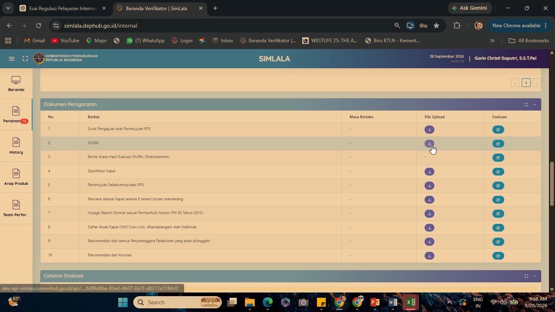Open the Arsip Produk sidebar item
This screenshot has height=312, width=555.
click(16, 177)
